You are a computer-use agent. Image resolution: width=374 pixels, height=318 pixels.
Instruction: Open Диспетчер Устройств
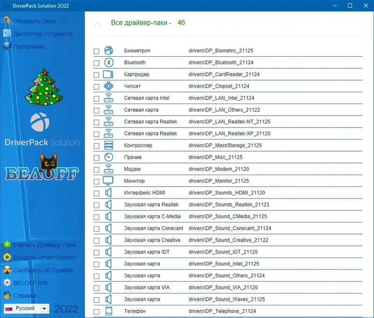click(43, 34)
